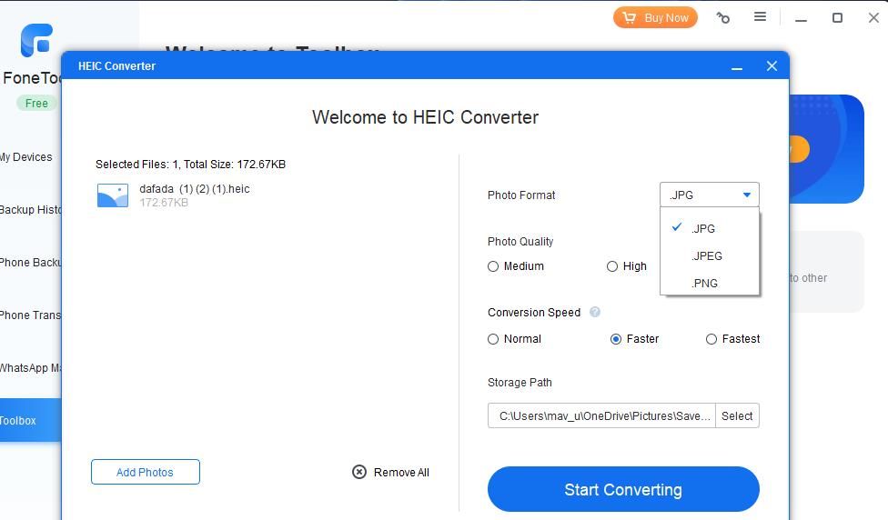The height and width of the screenshot is (520, 888).
Task: Click the Conversion Speed help question icon
Action: (x=595, y=312)
